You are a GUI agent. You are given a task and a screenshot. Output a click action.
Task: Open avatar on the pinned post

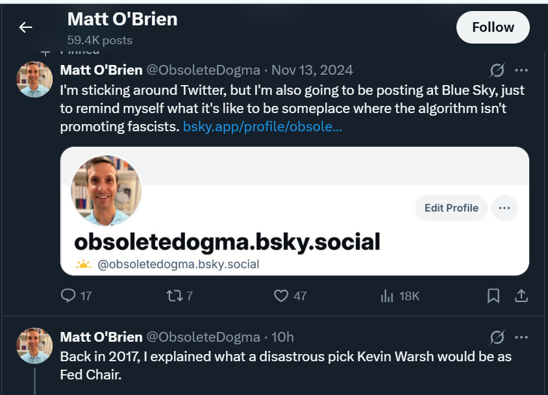point(34,79)
